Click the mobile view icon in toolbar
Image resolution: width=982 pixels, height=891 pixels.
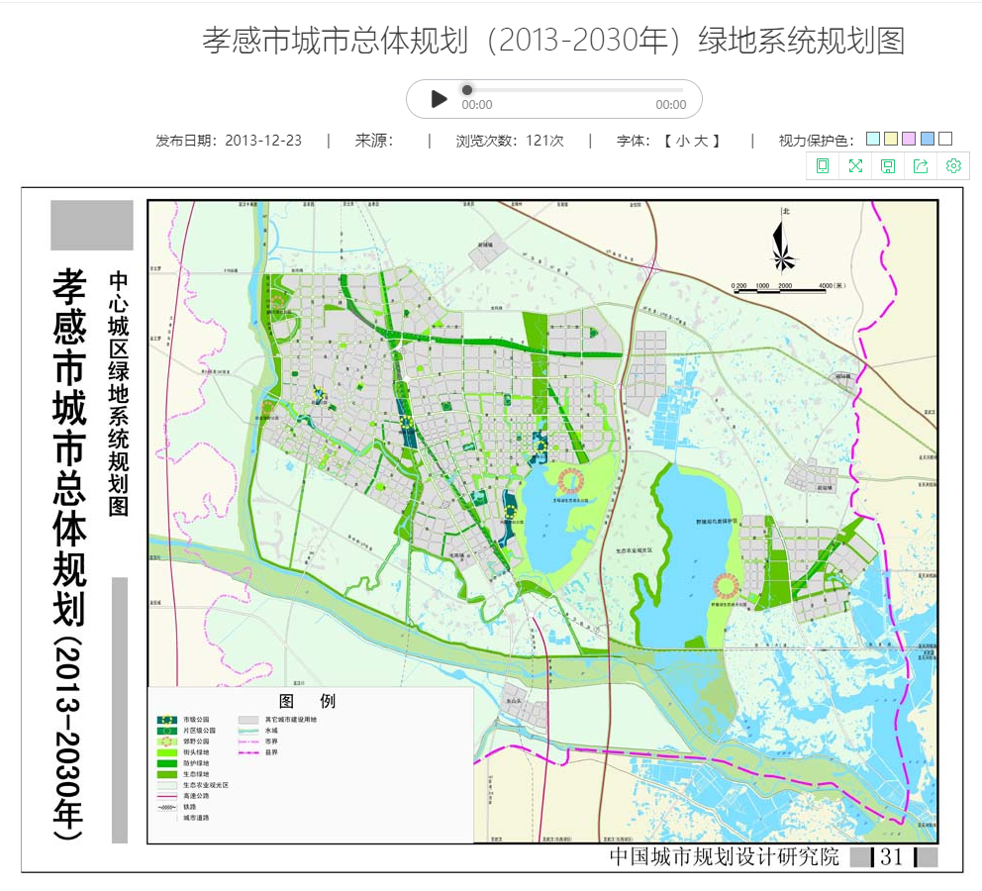coord(823,166)
